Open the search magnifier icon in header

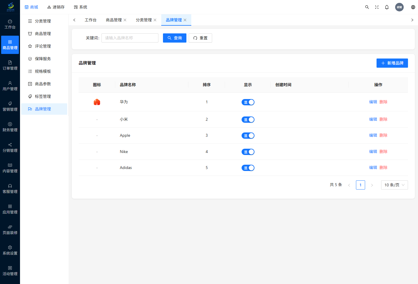[367, 7]
